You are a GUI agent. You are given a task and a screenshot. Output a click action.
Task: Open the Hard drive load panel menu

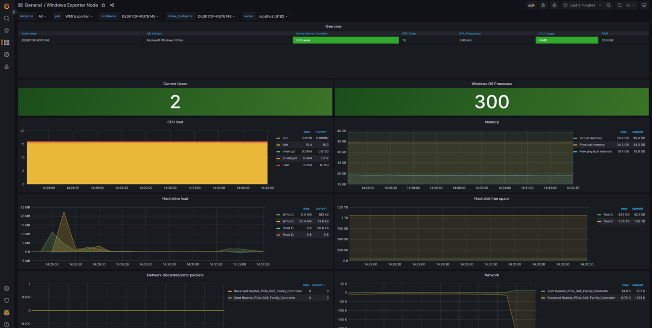coord(175,199)
